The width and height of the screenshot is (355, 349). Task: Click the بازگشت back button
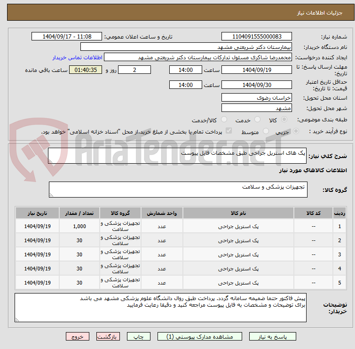108,337
